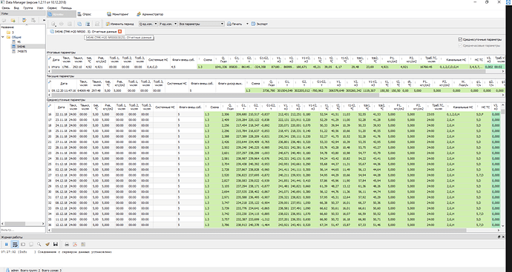Export the log to PDF icon

coord(75,245)
